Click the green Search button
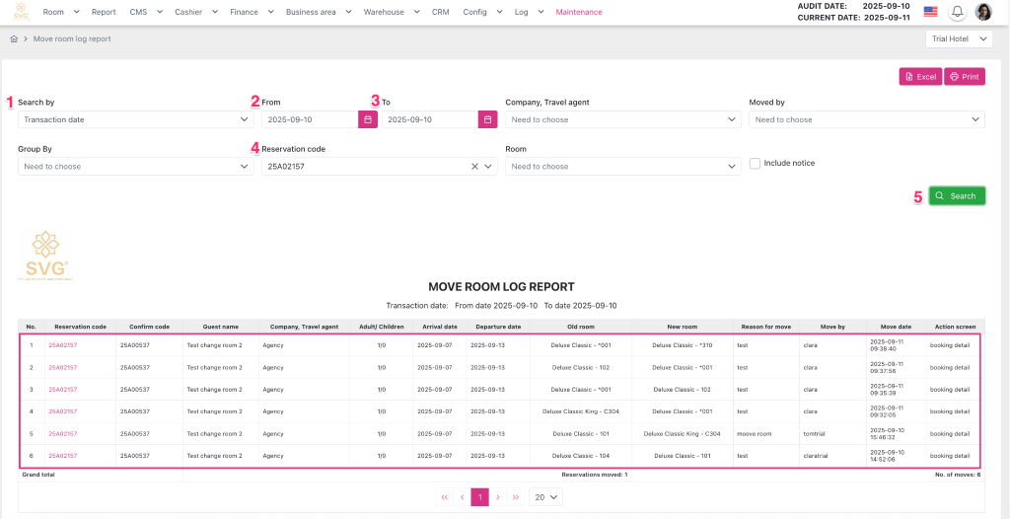This screenshot has height=519, width=1010. [x=956, y=195]
